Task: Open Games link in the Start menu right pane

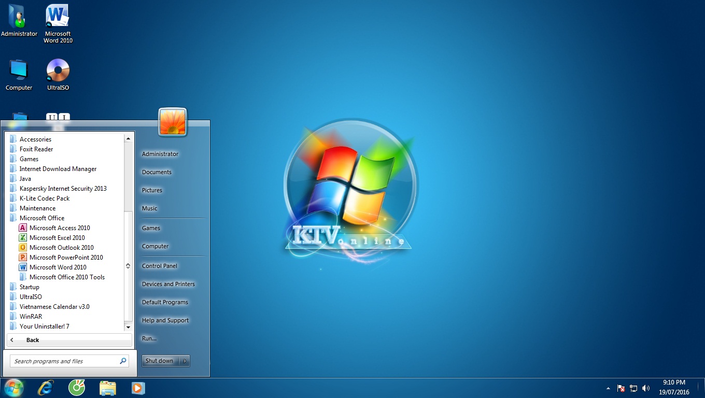Action: 151,228
